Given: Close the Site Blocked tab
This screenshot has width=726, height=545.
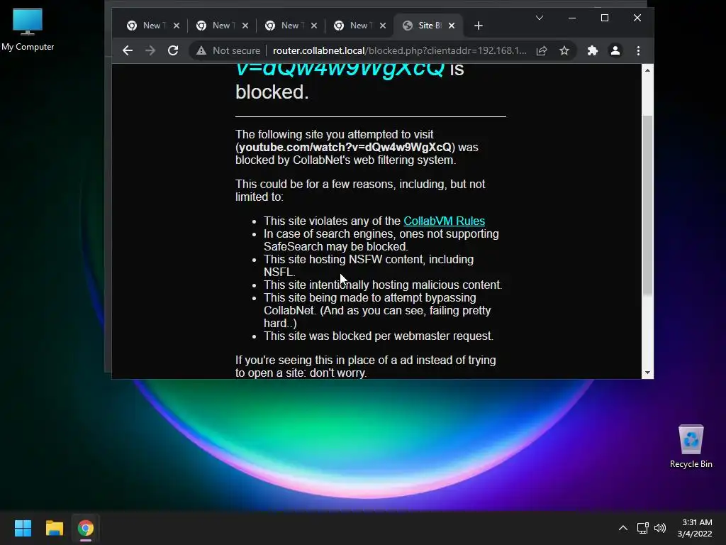Looking at the screenshot, I should (452, 26).
